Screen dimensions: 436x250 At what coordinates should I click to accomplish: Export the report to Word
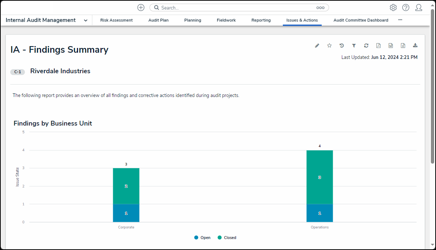click(x=391, y=45)
